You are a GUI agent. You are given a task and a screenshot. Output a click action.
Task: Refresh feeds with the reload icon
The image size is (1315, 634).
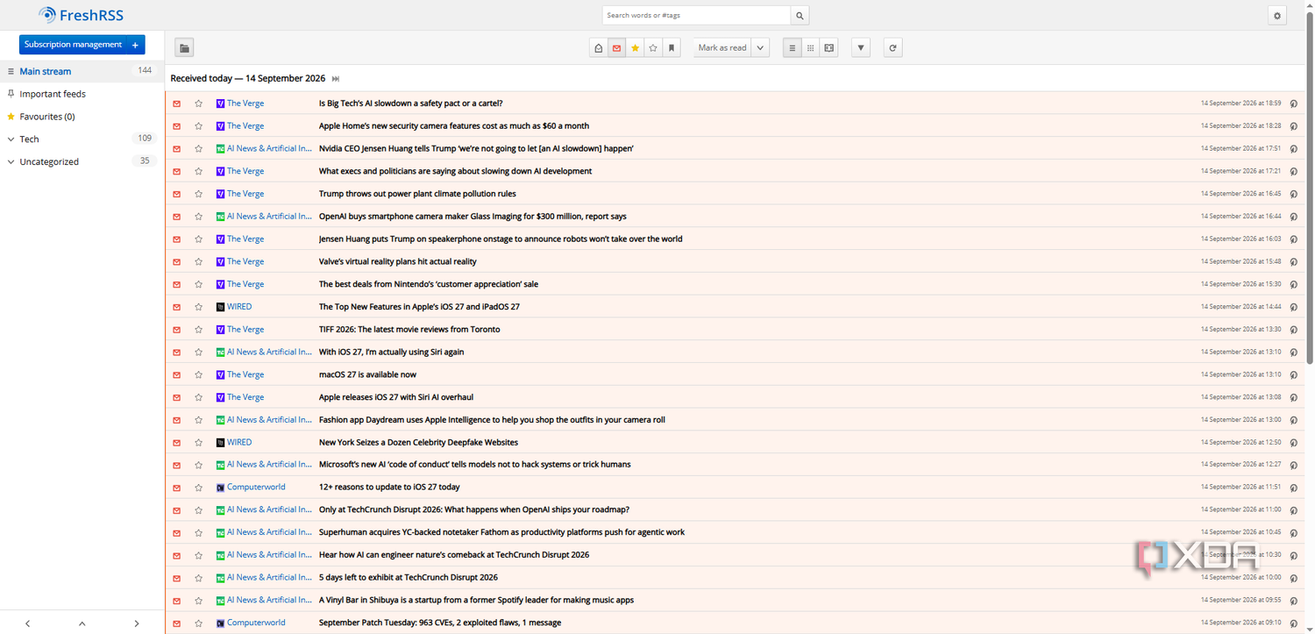(x=892, y=48)
